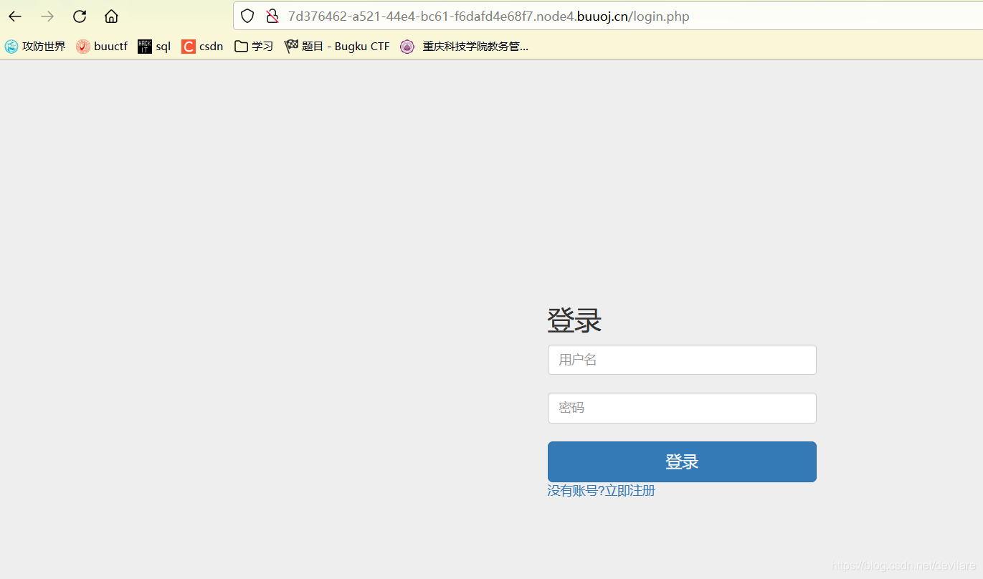Open the tracking protection shield panel

(247, 15)
